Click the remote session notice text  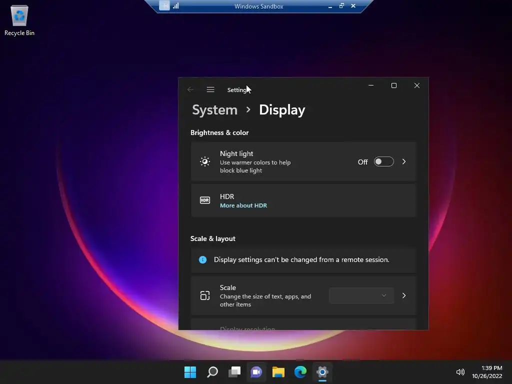click(x=301, y=259)
